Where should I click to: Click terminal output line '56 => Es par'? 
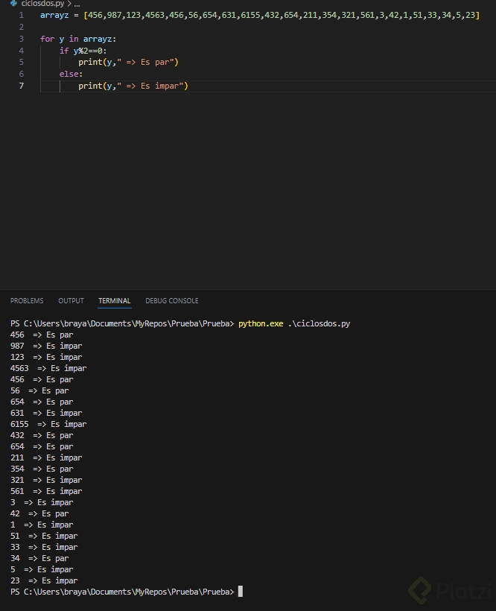[39, 391]
